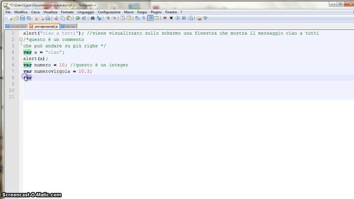The image size is (354, 199).
Task: Switch to the provajavascript.js tab
Action: click(44, 27)
